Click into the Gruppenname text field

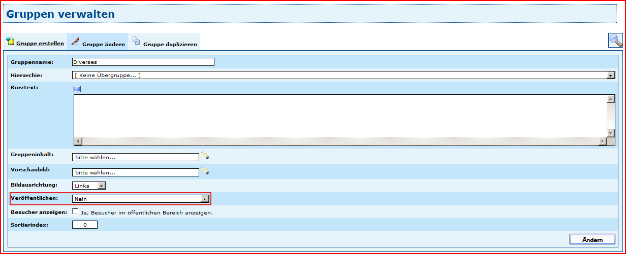click(x=143, y=62)
